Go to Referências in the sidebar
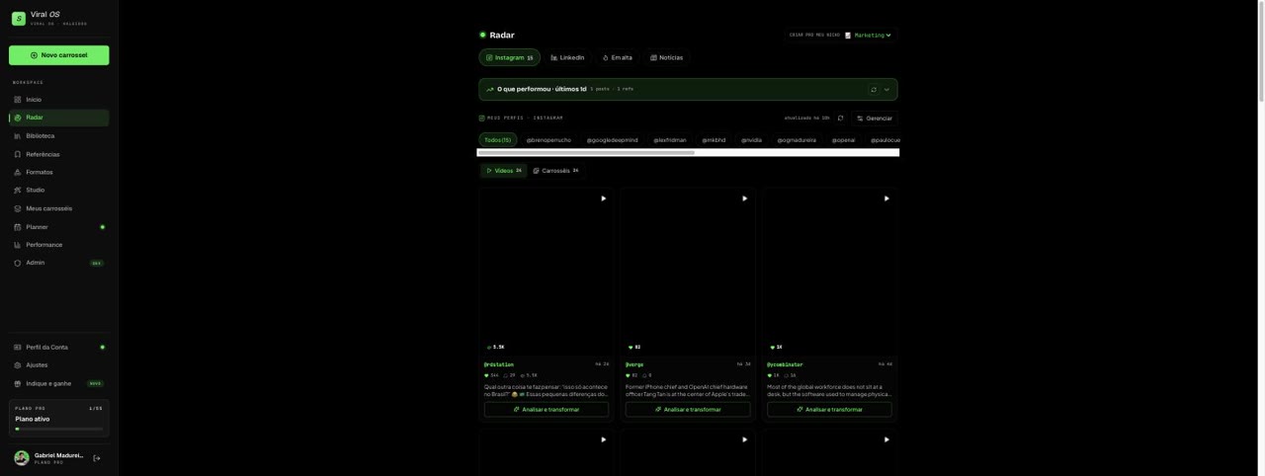This screenshot has height=476, width=1265. pyautogui.click(x=59, y=154)
